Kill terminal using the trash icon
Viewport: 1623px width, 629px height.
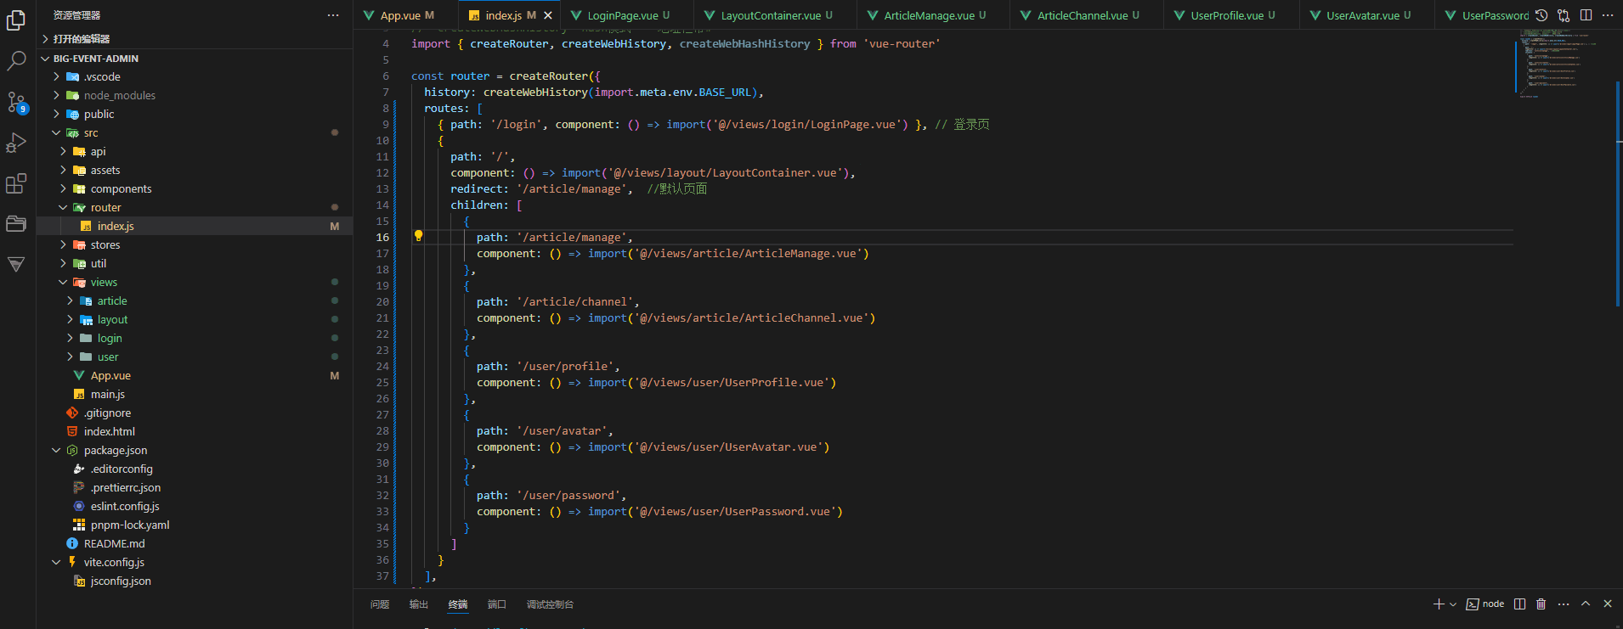(x=1541, y=604)
